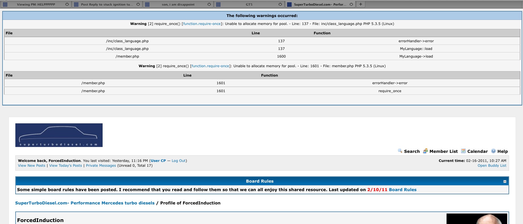
Task: Open first function.require-once link
Action: pos(202,24)
